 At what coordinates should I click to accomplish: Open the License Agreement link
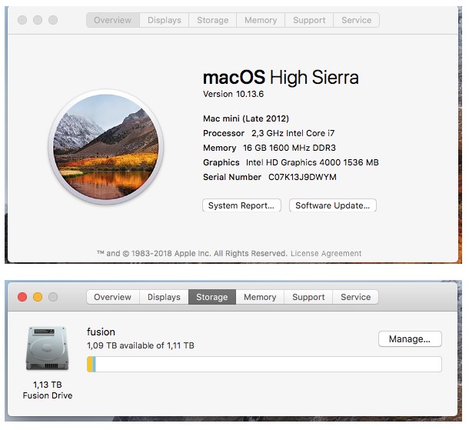coord(326,253)
